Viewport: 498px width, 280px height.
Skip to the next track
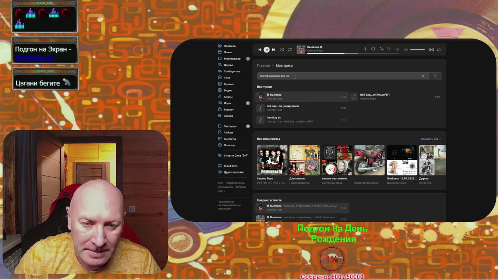tap(273, 49)
